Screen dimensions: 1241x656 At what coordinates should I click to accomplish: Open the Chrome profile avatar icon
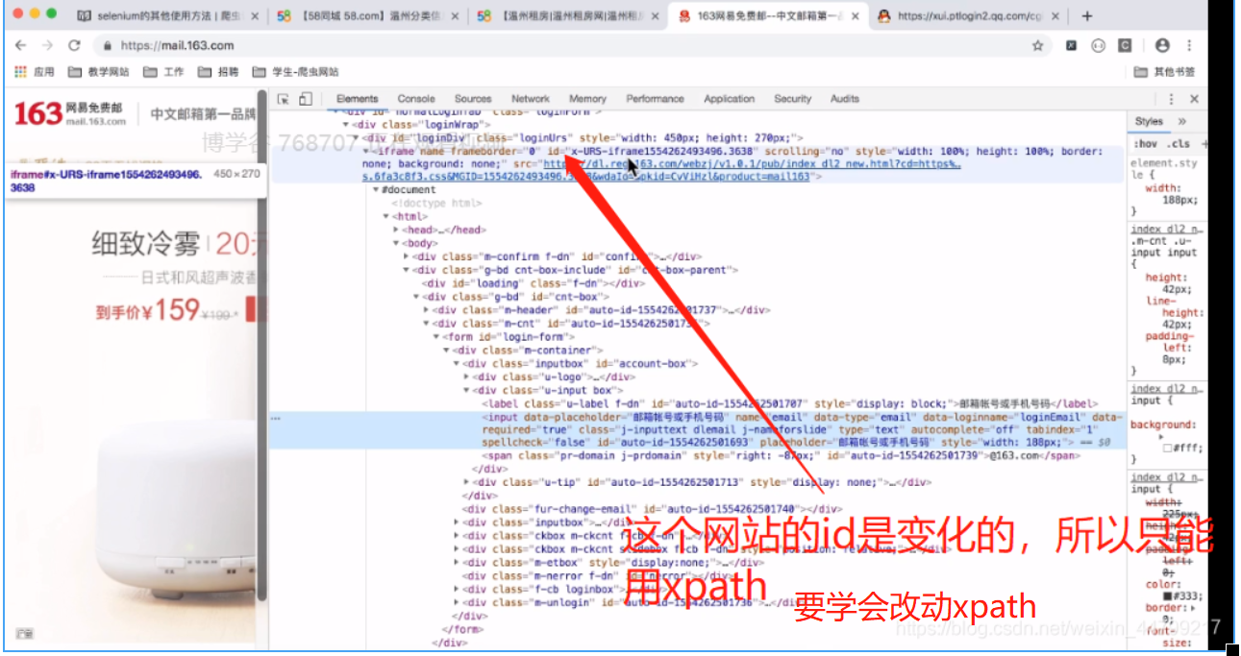pos(1162,45)
